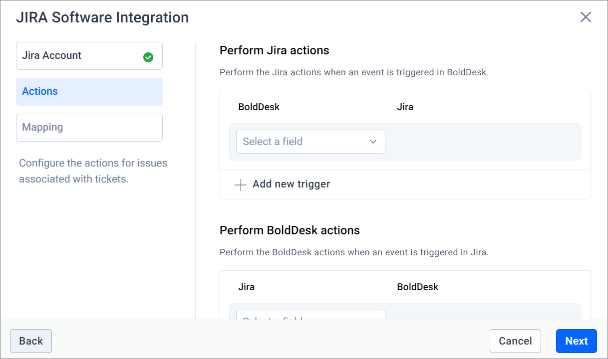Open the Jira Account step
This screenshot has width=608, height=359.
click(89, 56)
